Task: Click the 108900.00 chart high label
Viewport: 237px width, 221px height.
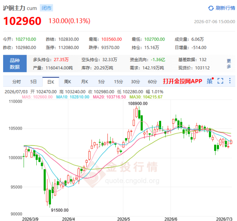Action: 138,104
